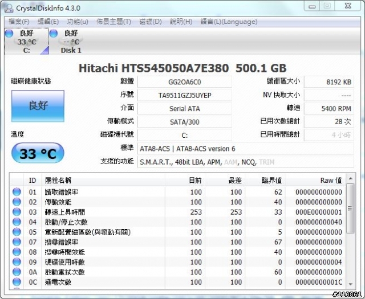365x299 pixels.
Task: Click the Disk 1 status circle icon
Action: [54, 33]
